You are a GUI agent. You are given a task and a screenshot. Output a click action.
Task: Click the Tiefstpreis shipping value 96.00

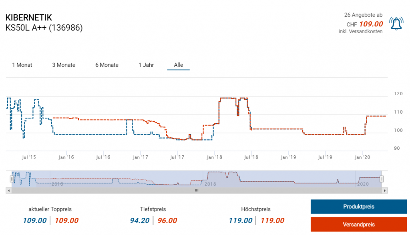tap(167, 221)
